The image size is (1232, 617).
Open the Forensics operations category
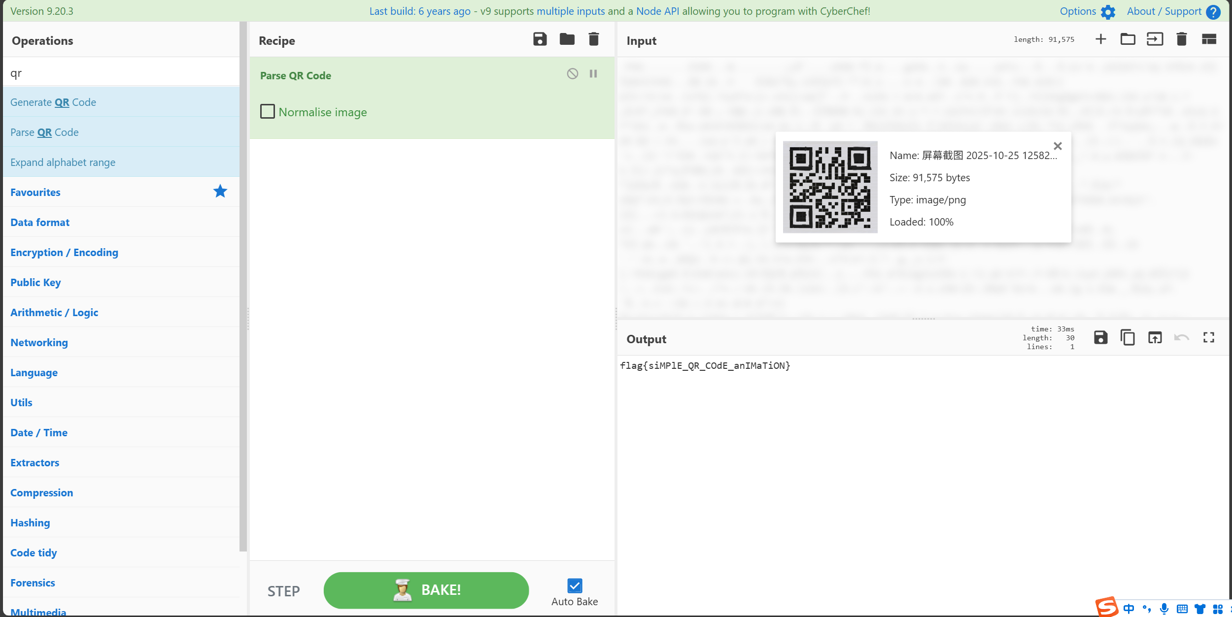pyautogui.click(x=33, y=583)
